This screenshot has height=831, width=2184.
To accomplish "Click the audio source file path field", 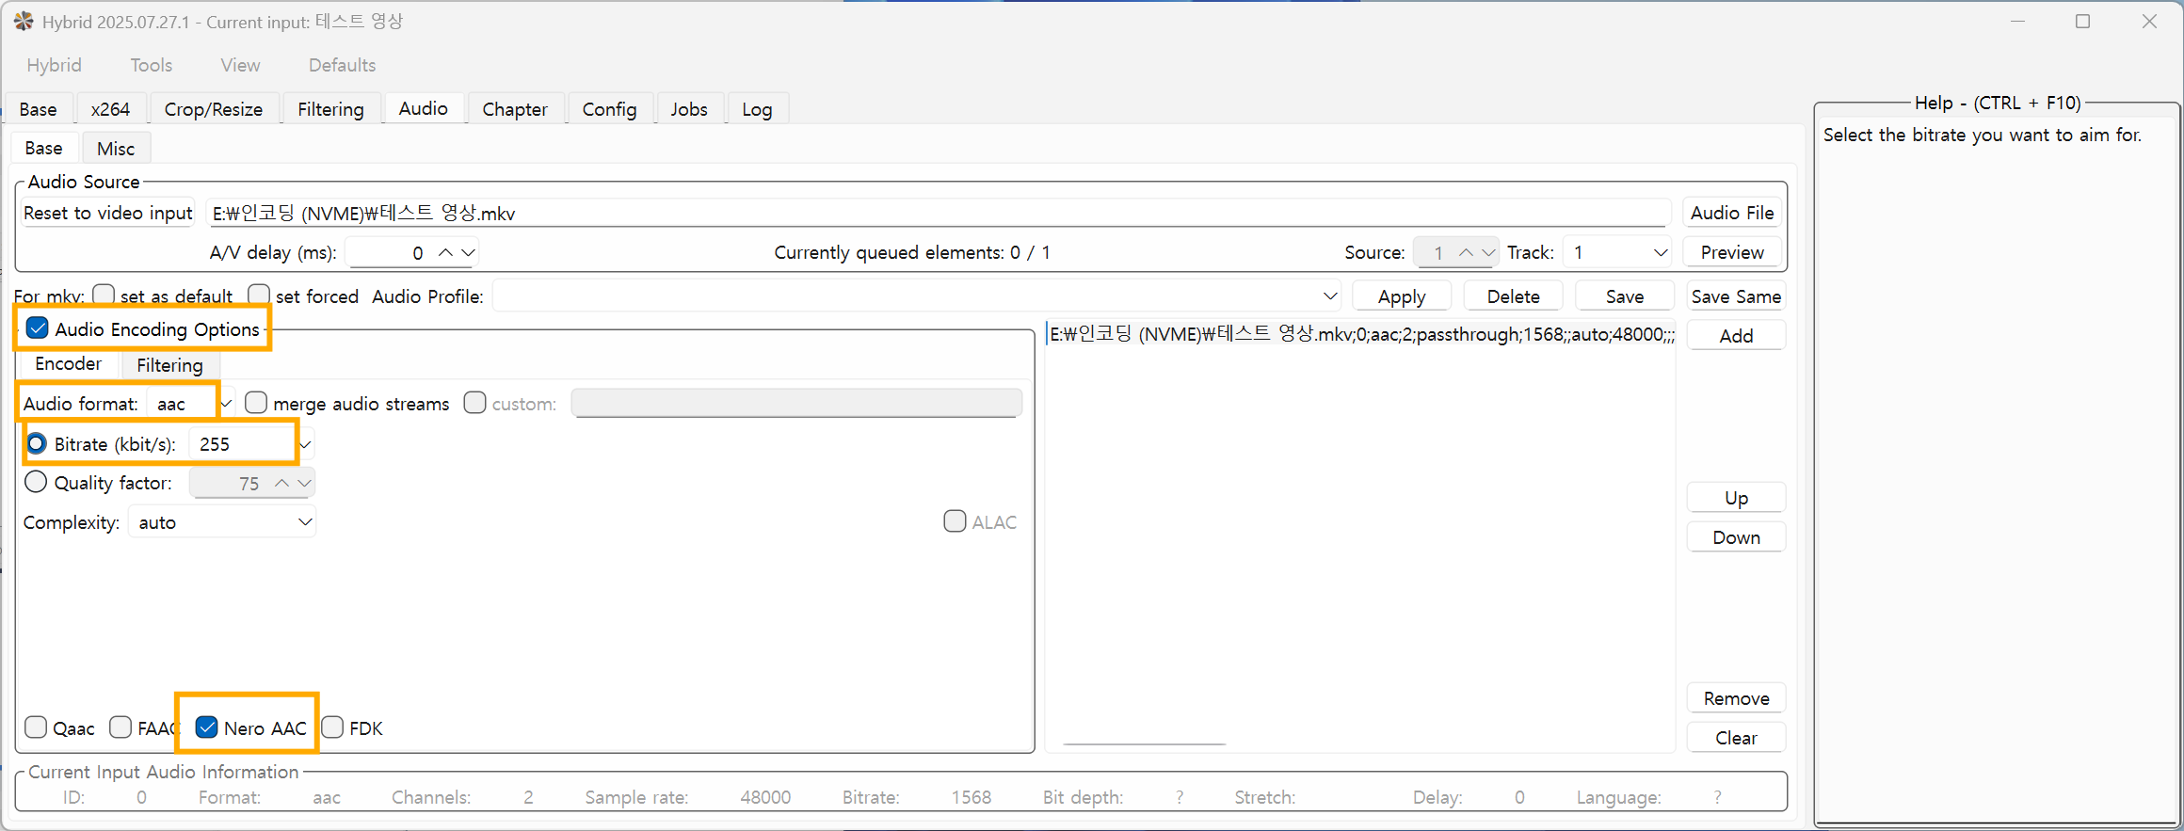I will click(938, 213).
